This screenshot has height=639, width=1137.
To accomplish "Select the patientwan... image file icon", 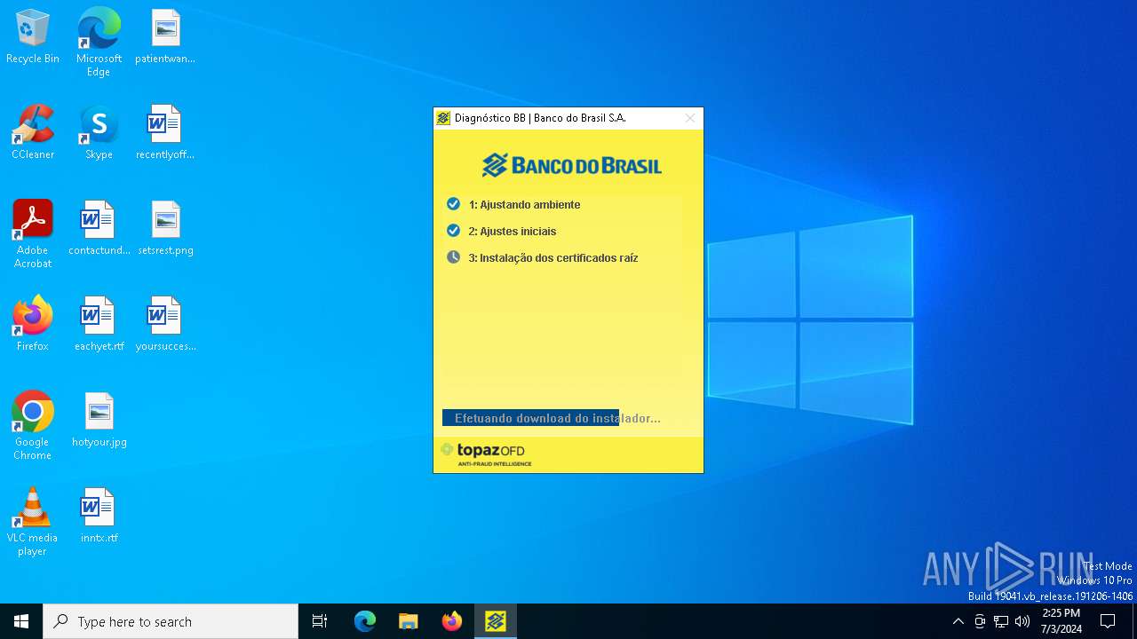I will [165, 37].
